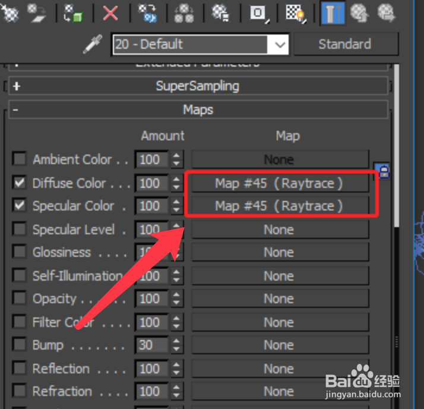Adjust Opacity amount spinner
424x409 pixels.
pos(176,298)
